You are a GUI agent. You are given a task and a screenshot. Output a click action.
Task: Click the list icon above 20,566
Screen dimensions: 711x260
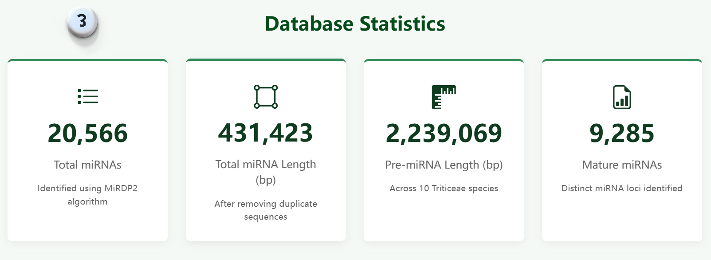click(88, 97)
